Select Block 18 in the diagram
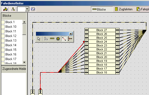The height and width of the screenshot is (95, 149). tap(102, 65)
